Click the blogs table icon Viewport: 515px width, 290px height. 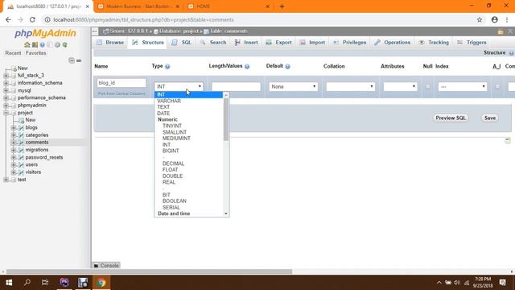pyautogui.click(x=21, y=127)
